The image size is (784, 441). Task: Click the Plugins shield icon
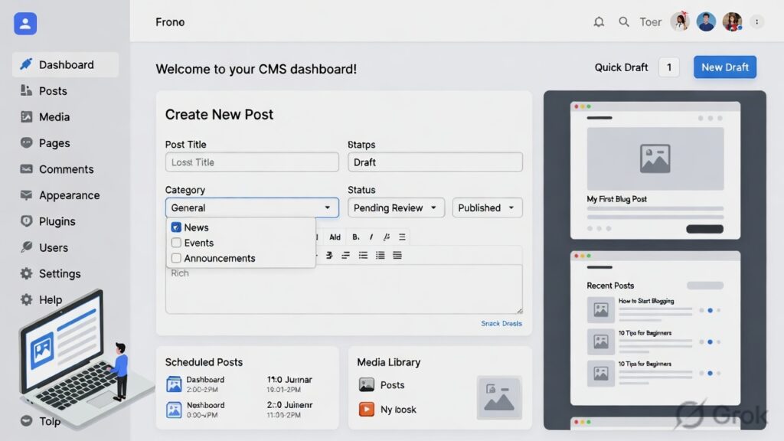[x=26, y=221]
